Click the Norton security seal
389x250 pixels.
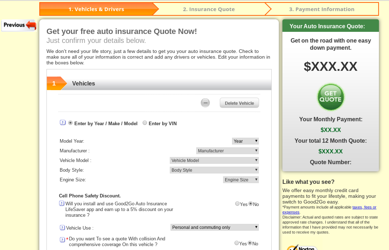301,247
